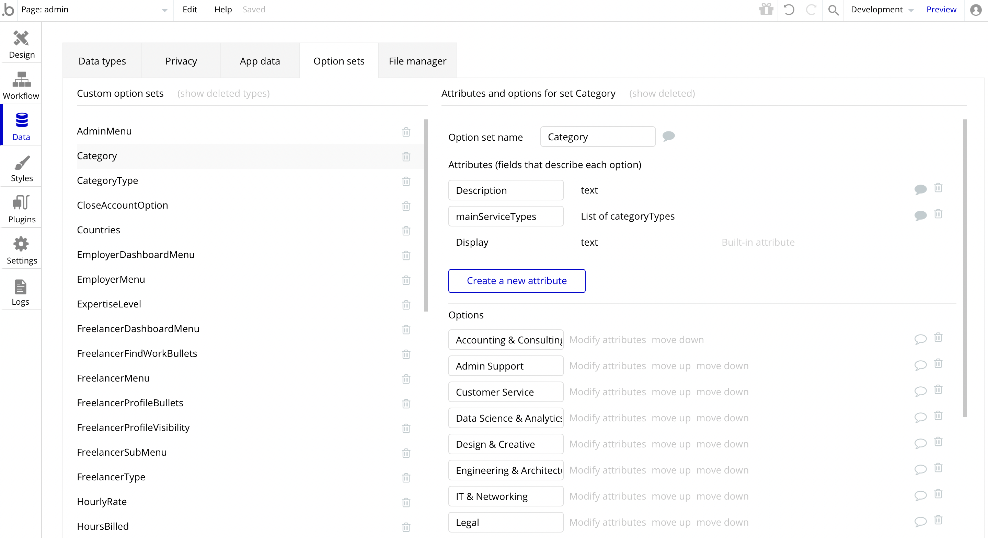Expand the Page admin dropdown
The height and width of the screenshot is (538, 988).
[x=164, y=10]
